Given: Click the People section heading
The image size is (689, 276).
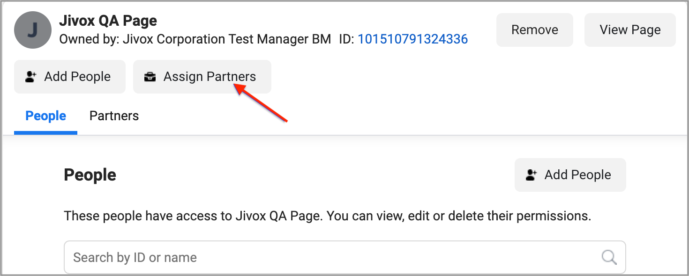Looking at the screenshot, I should (90, 175).
